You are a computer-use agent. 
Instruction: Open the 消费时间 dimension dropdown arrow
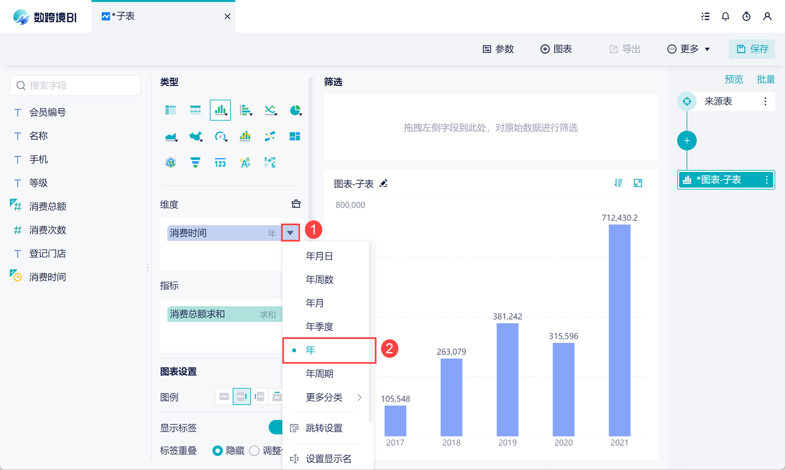(x=290, y=233)
